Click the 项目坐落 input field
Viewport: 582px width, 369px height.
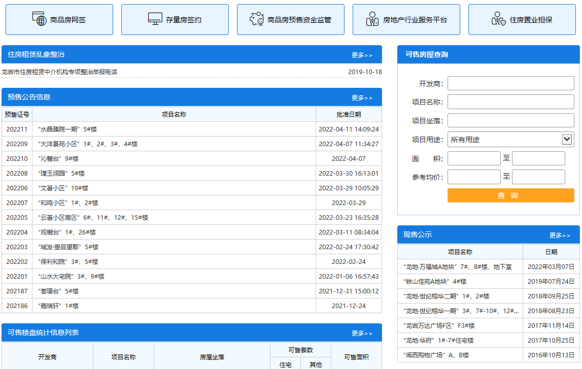coord(510,120)
